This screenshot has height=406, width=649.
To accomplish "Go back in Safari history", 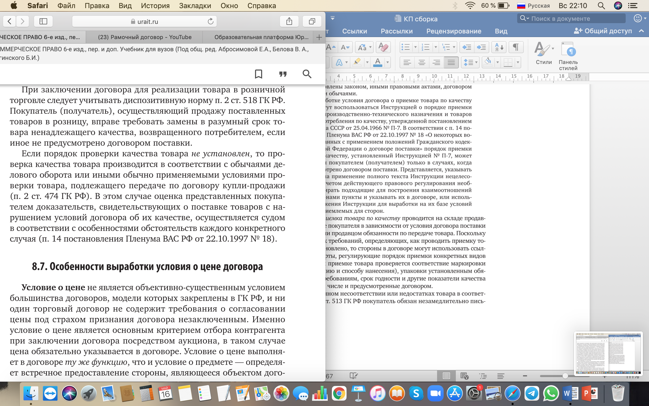I will (9, 21).
